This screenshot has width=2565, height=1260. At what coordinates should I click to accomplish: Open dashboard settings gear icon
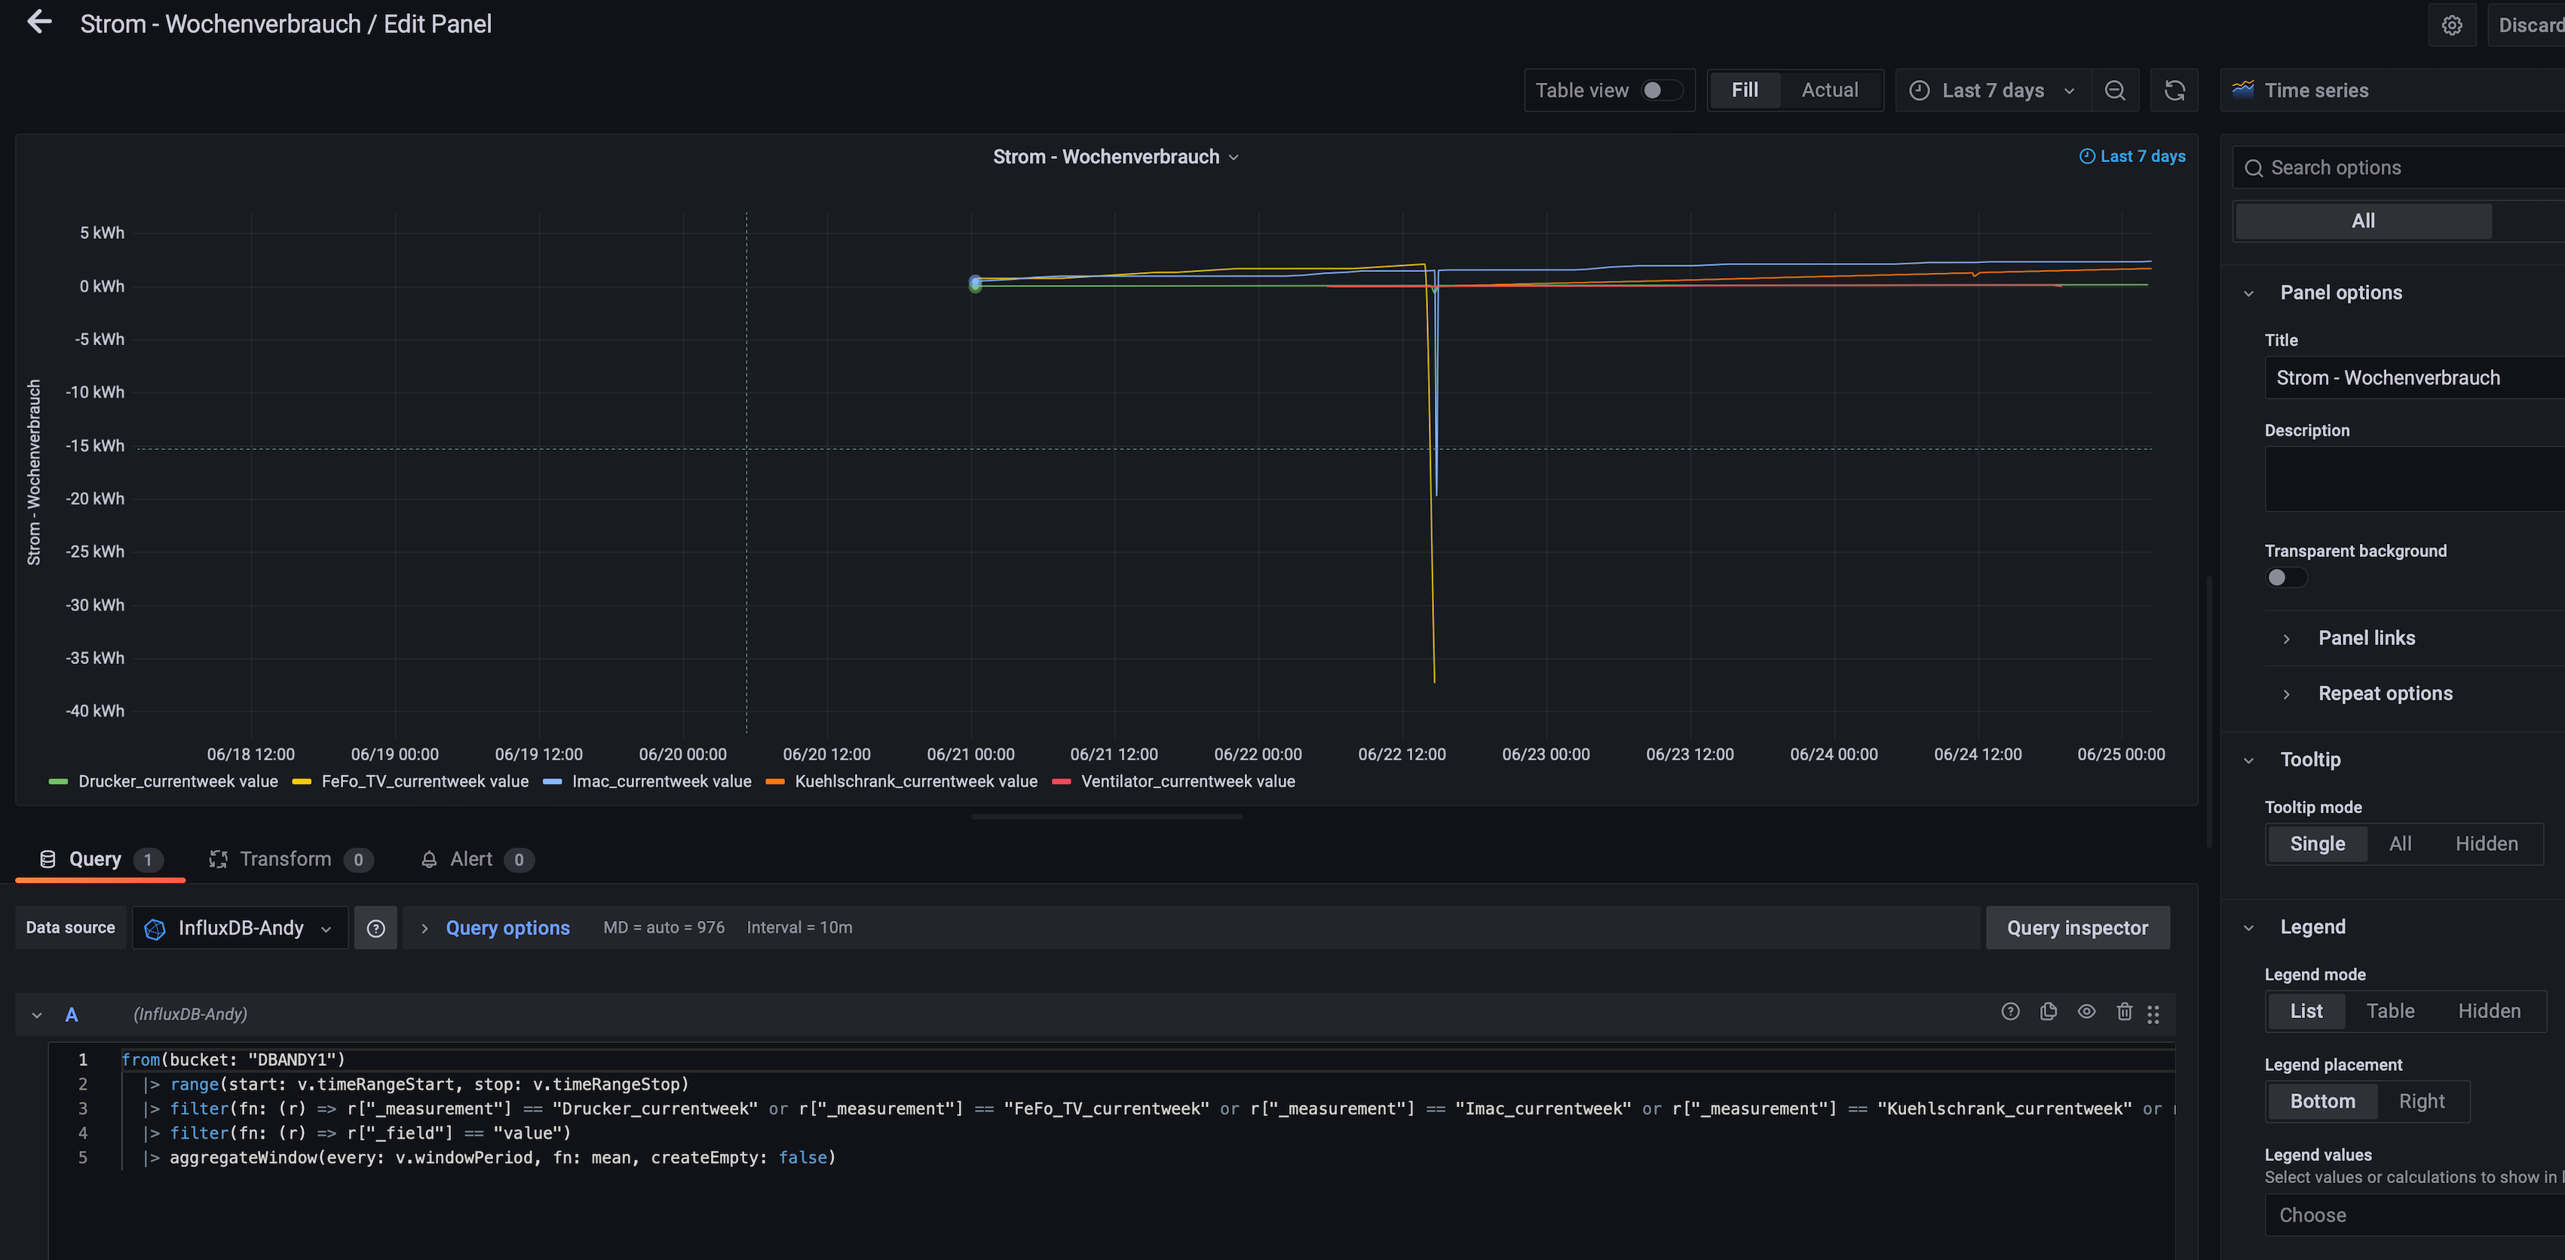click(2451, 25)
